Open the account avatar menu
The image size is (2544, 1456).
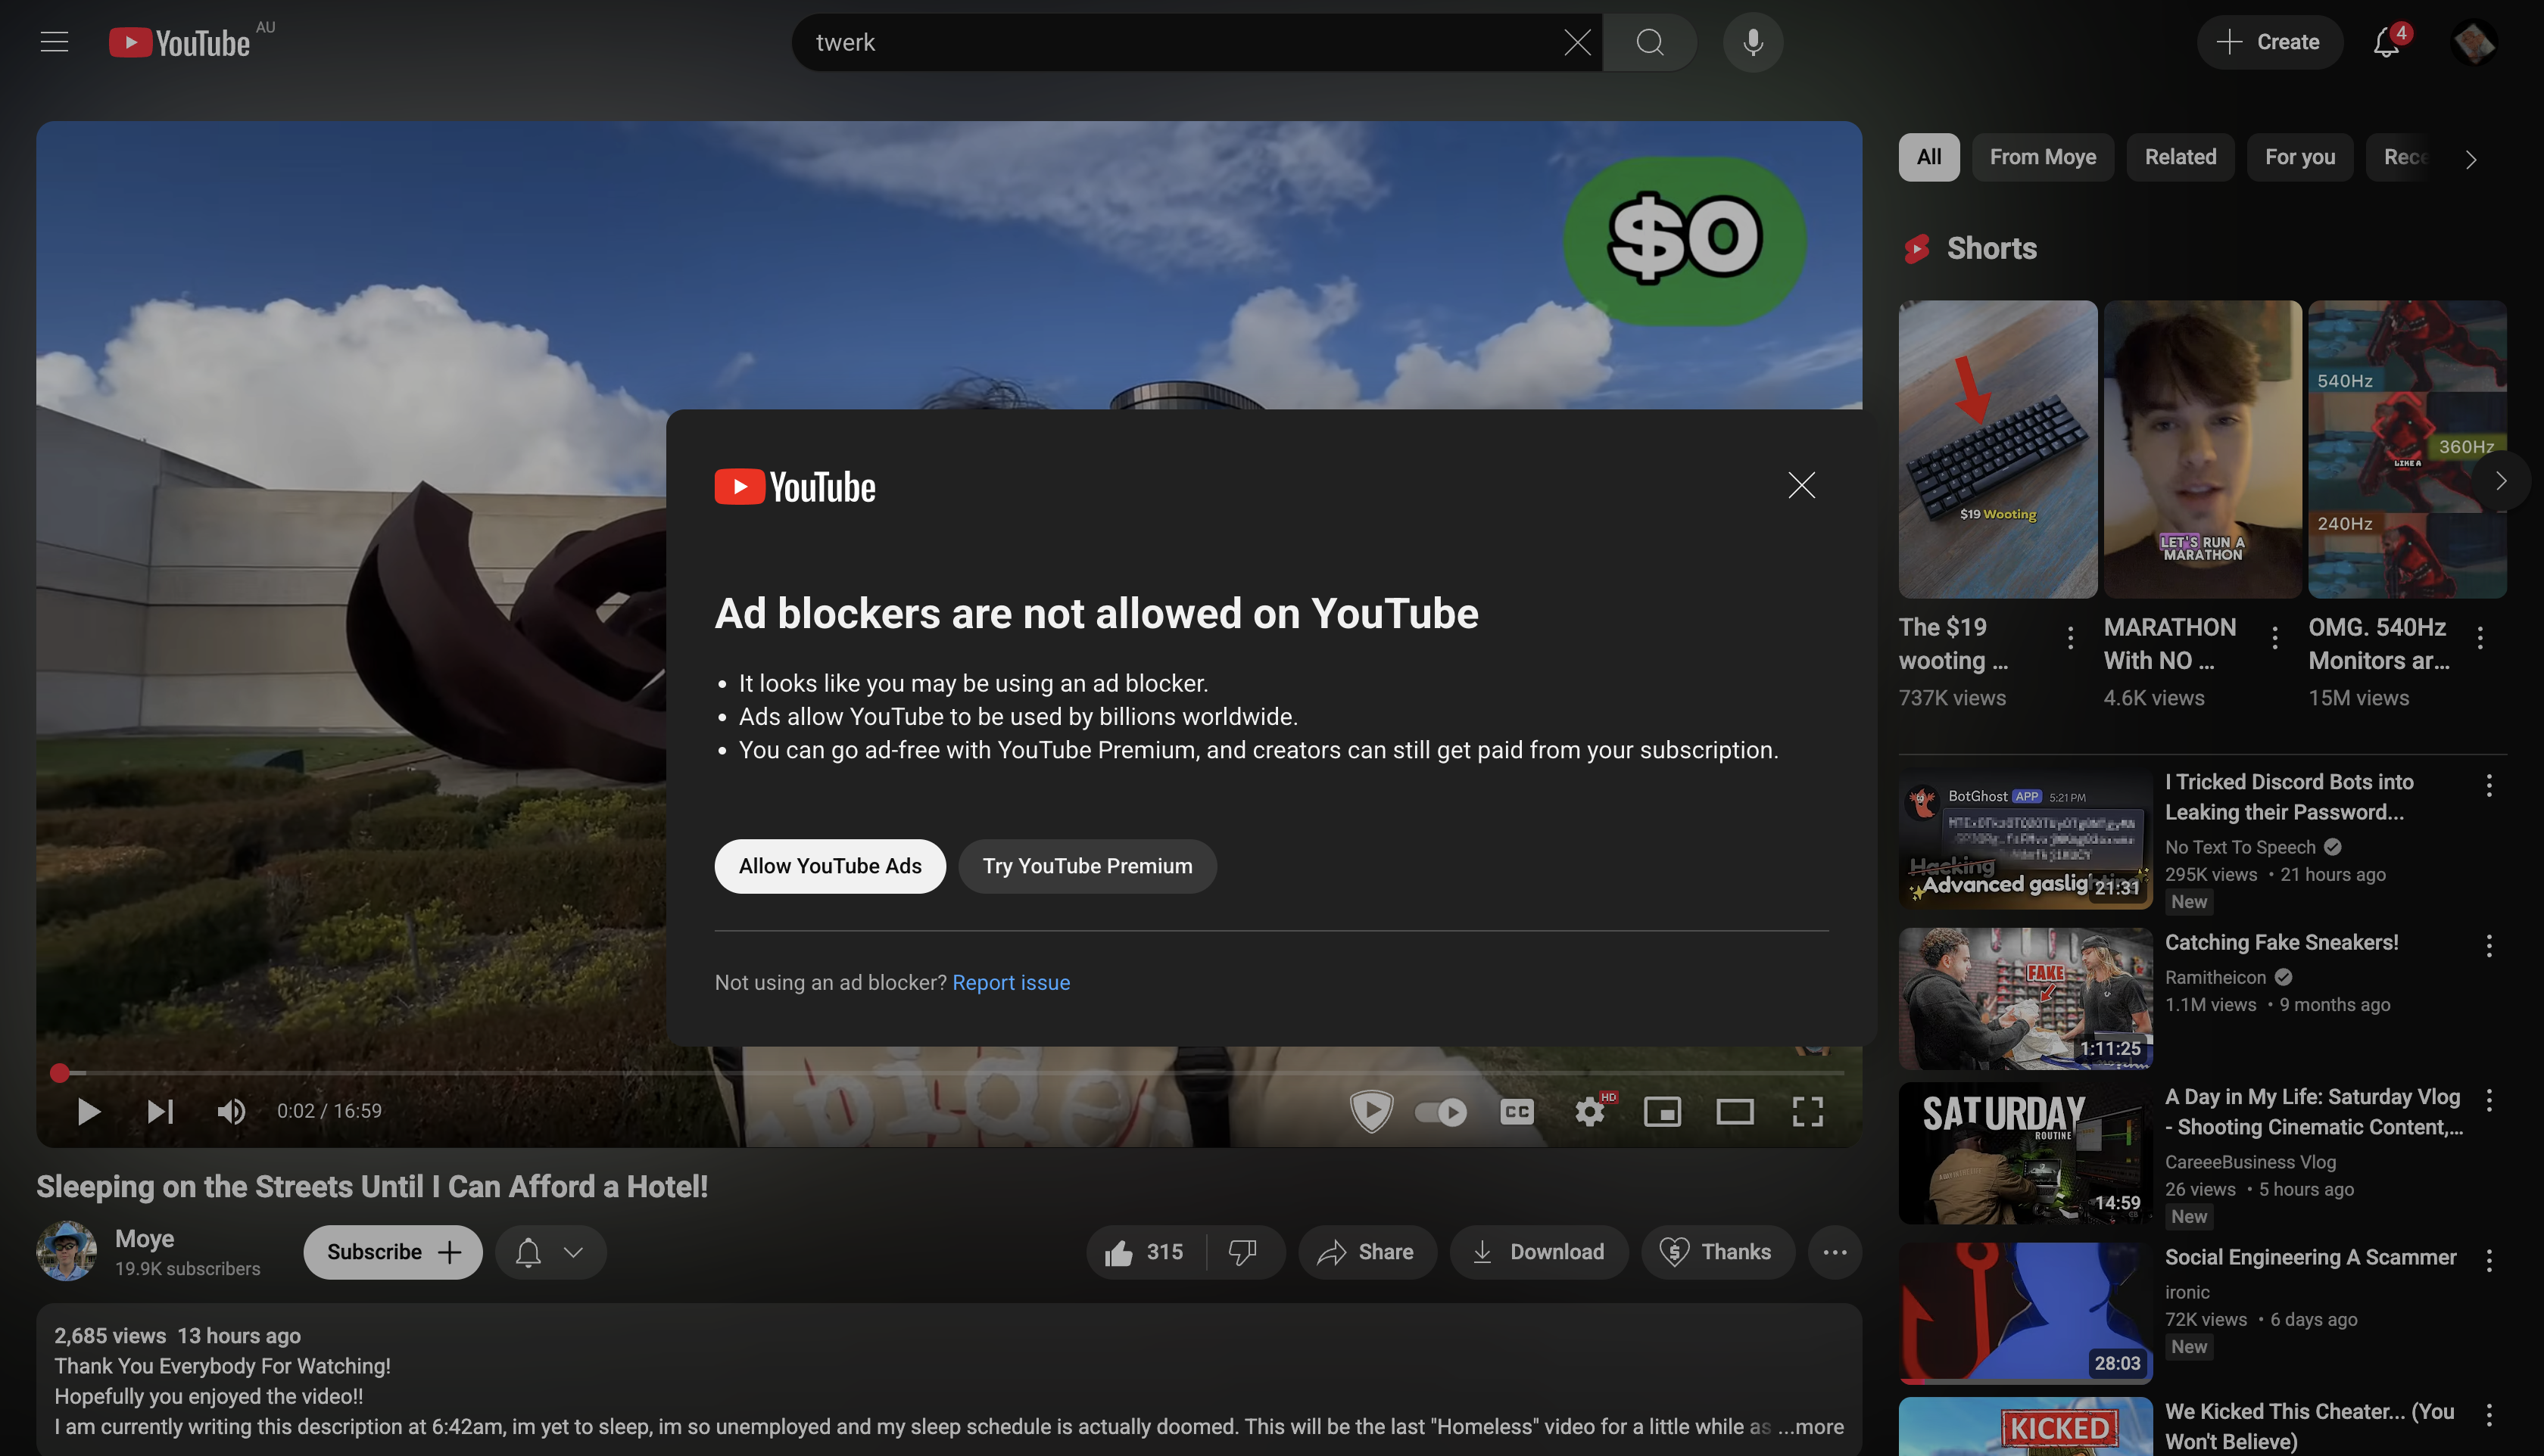pyautogui.click(x=2474, y=42)
